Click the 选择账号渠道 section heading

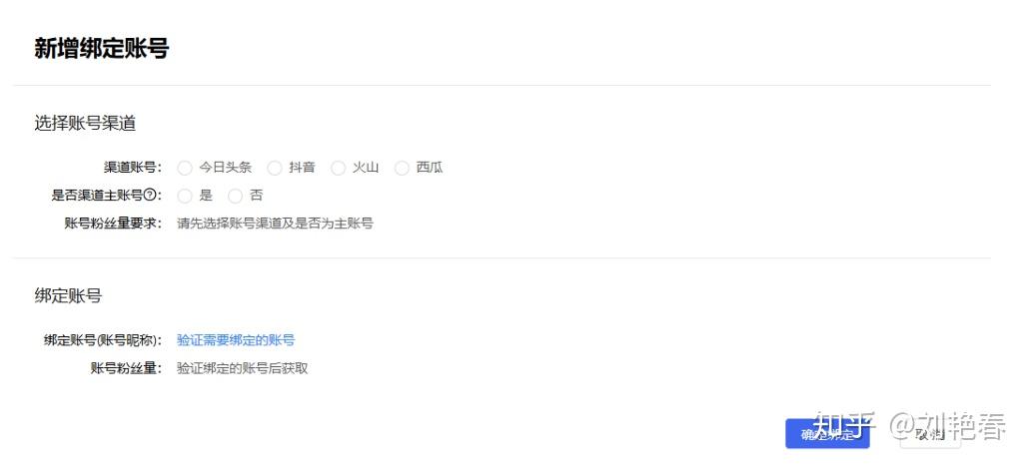(85, 123)
